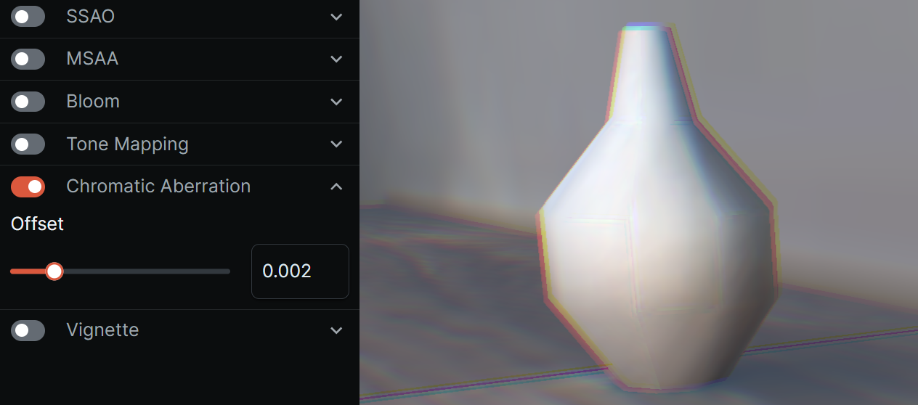Click the Chromatic Aberration label
The height and width of the screenshot is (405, 918).
click(158, 187)
